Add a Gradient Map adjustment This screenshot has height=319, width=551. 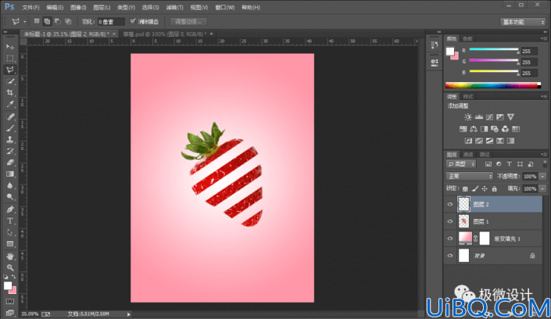tap(510, 141)
